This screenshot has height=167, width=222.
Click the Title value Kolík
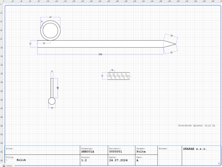coord(21,160)
